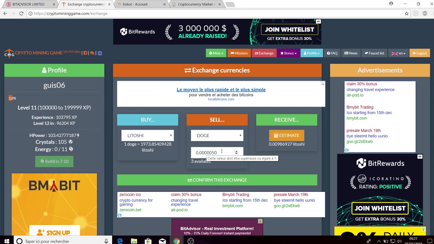This screenshot has height=244, width=434.
Task: Go back with the browser back arrow
Action: [5, 14]
